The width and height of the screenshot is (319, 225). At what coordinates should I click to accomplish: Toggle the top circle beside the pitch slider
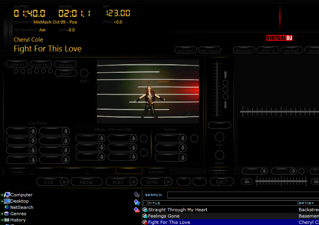[225, 83]
